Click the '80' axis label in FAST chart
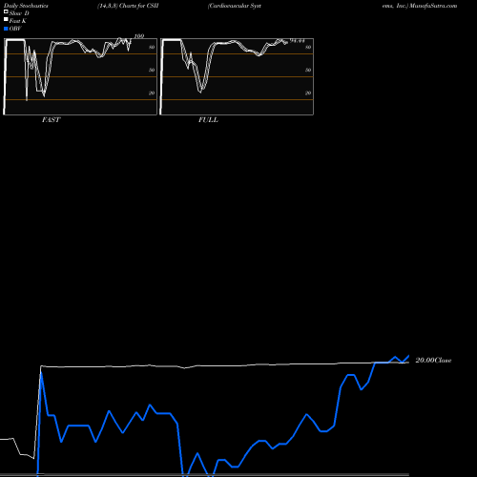Viewport: 477px width, 477px height. [152, 47]
